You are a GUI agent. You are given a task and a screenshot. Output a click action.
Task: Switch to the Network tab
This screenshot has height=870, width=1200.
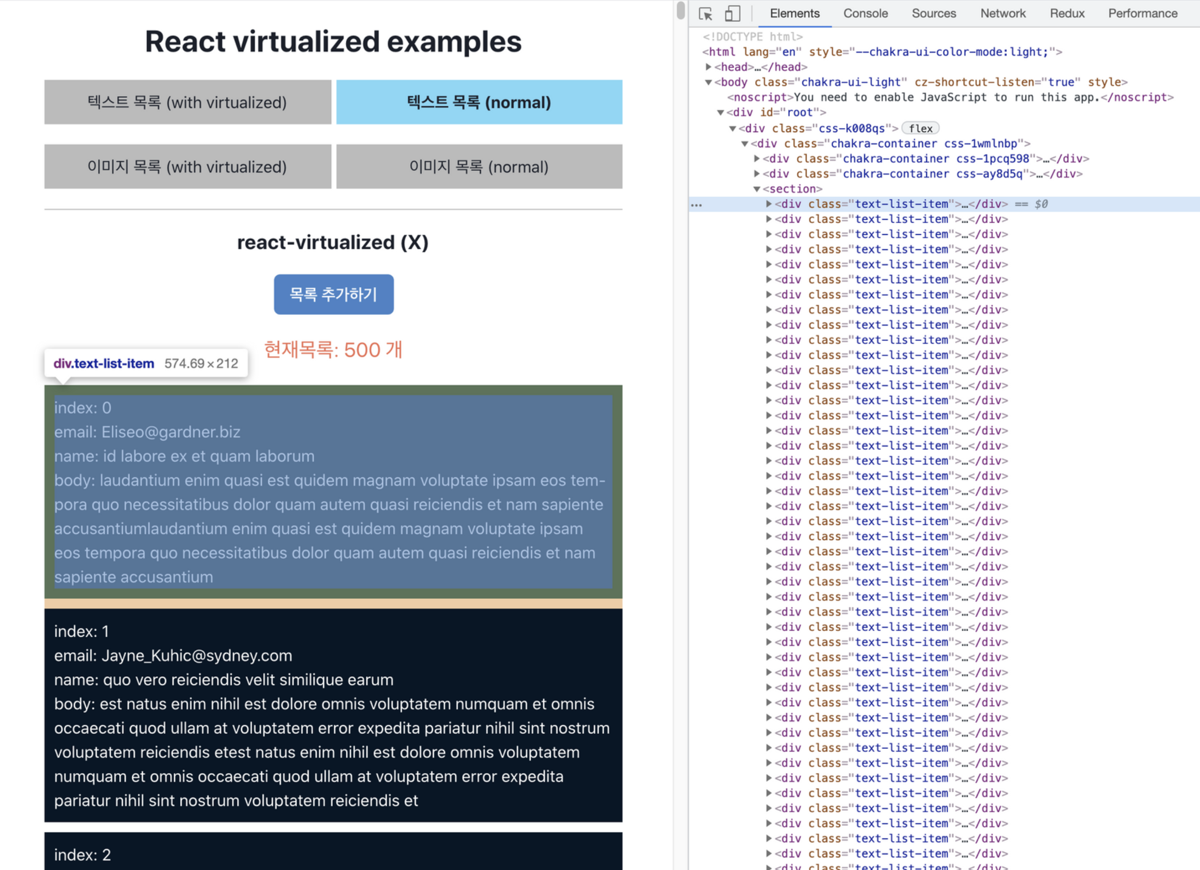click(1003, 14)
